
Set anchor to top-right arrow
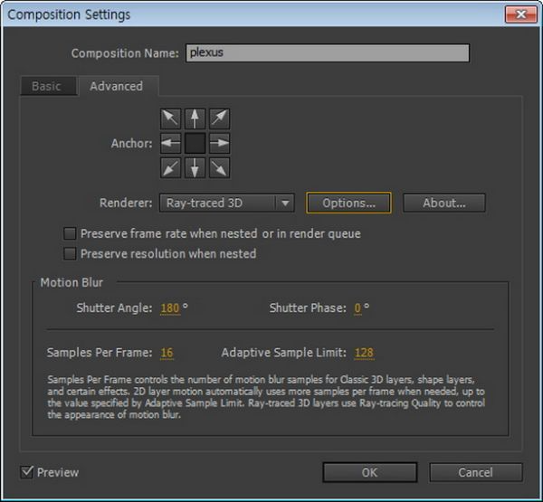point(220,118)
